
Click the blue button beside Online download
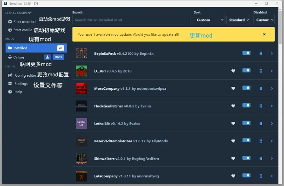(58, 57)
